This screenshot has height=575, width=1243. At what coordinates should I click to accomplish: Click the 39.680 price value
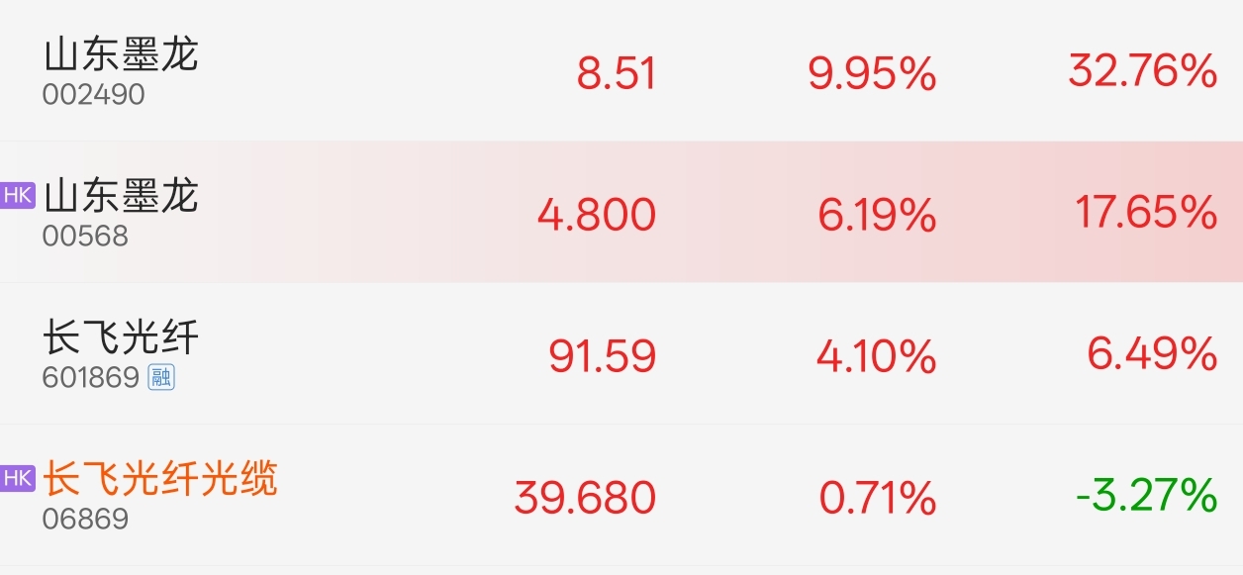(x=585, y=498)
